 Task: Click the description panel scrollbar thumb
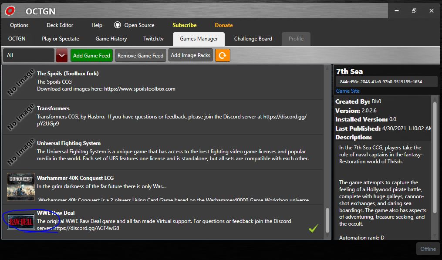tap(435, 157)
